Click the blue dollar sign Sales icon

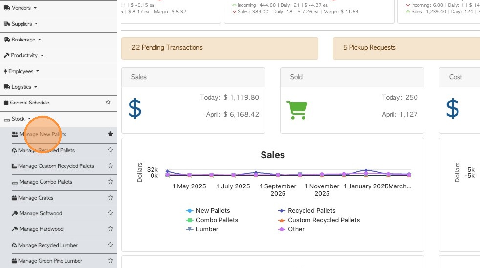point(135,108)
